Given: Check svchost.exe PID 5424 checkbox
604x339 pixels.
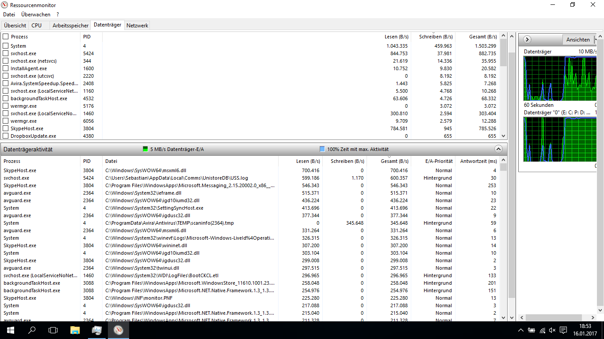Looking at the screenshot, I should click(x=6, y=53).
